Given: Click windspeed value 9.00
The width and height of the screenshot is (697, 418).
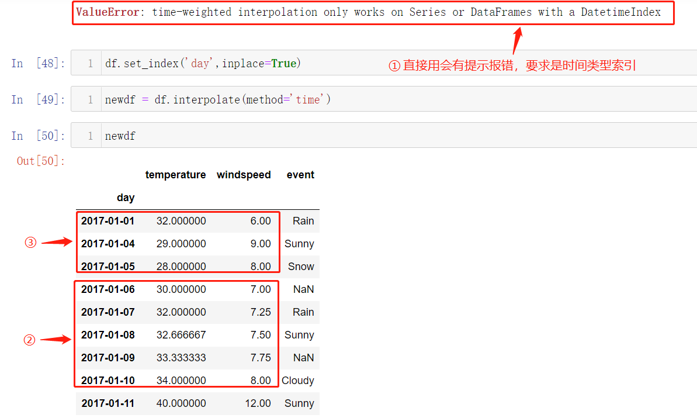Looking at the screenshot, I should click(261, 244).
